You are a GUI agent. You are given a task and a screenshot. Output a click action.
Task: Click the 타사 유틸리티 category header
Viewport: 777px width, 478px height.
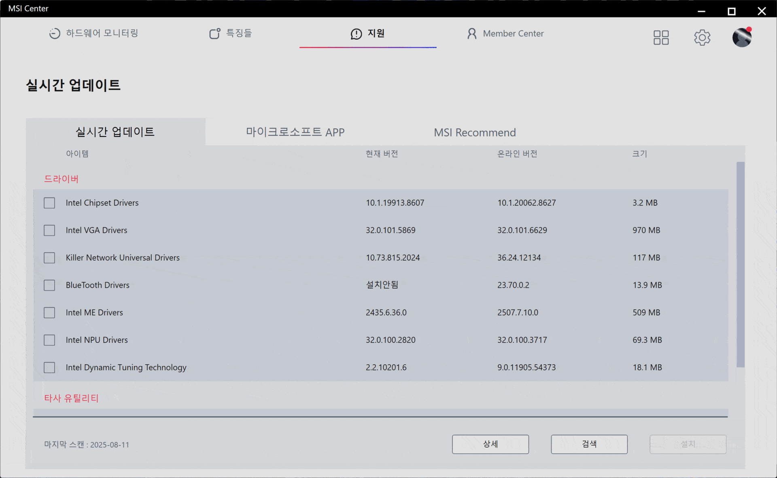coord(71,398)
